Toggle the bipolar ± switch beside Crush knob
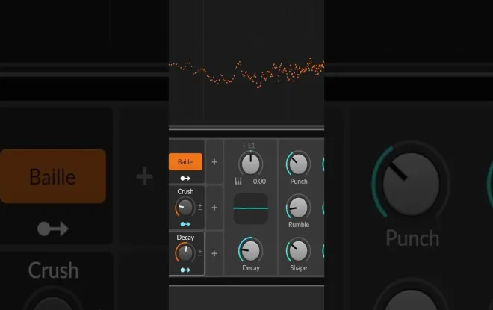 200,207
